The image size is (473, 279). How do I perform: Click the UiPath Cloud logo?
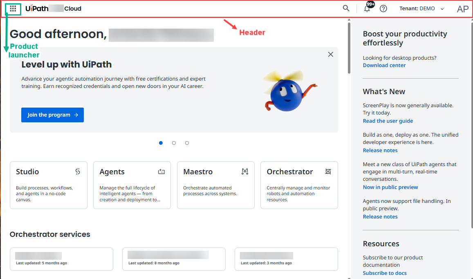pos(54,9)
